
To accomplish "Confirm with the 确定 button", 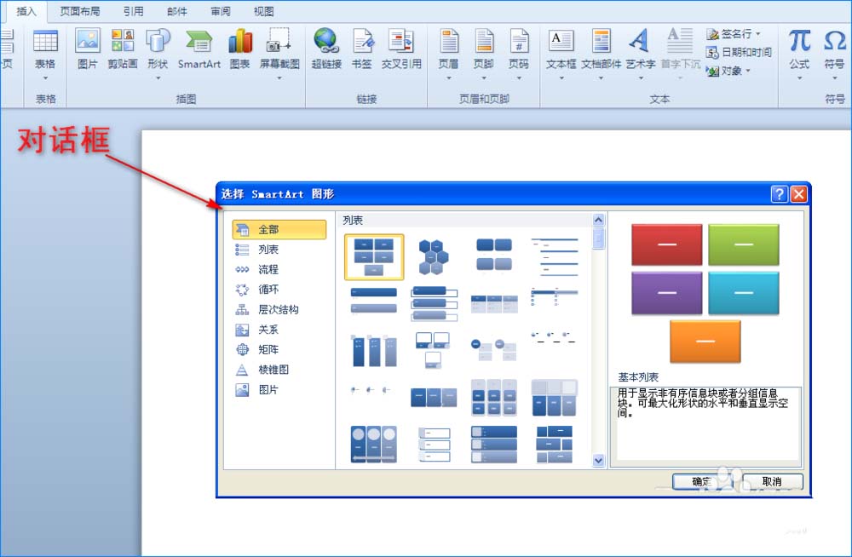I will point(702,481).
